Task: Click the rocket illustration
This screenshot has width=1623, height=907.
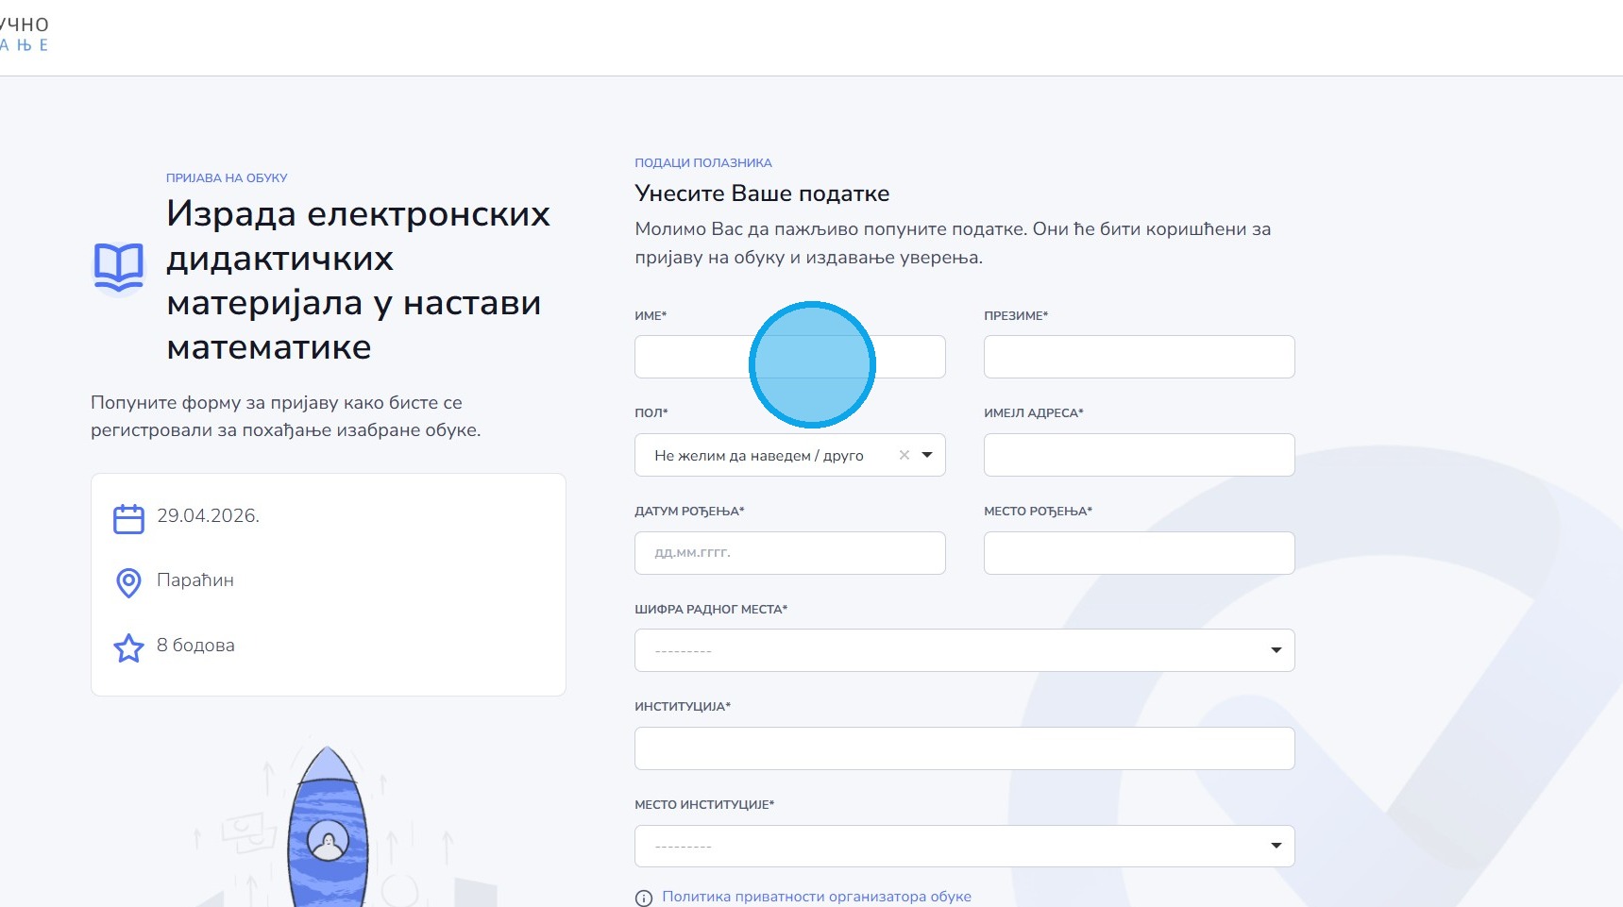Action: pyautogui.click(x=327, y=826)
